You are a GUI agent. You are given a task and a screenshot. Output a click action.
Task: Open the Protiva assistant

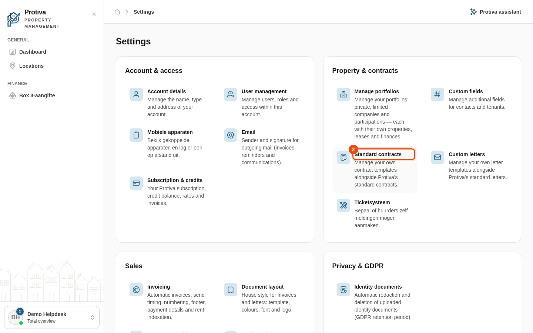pos(496,12)
